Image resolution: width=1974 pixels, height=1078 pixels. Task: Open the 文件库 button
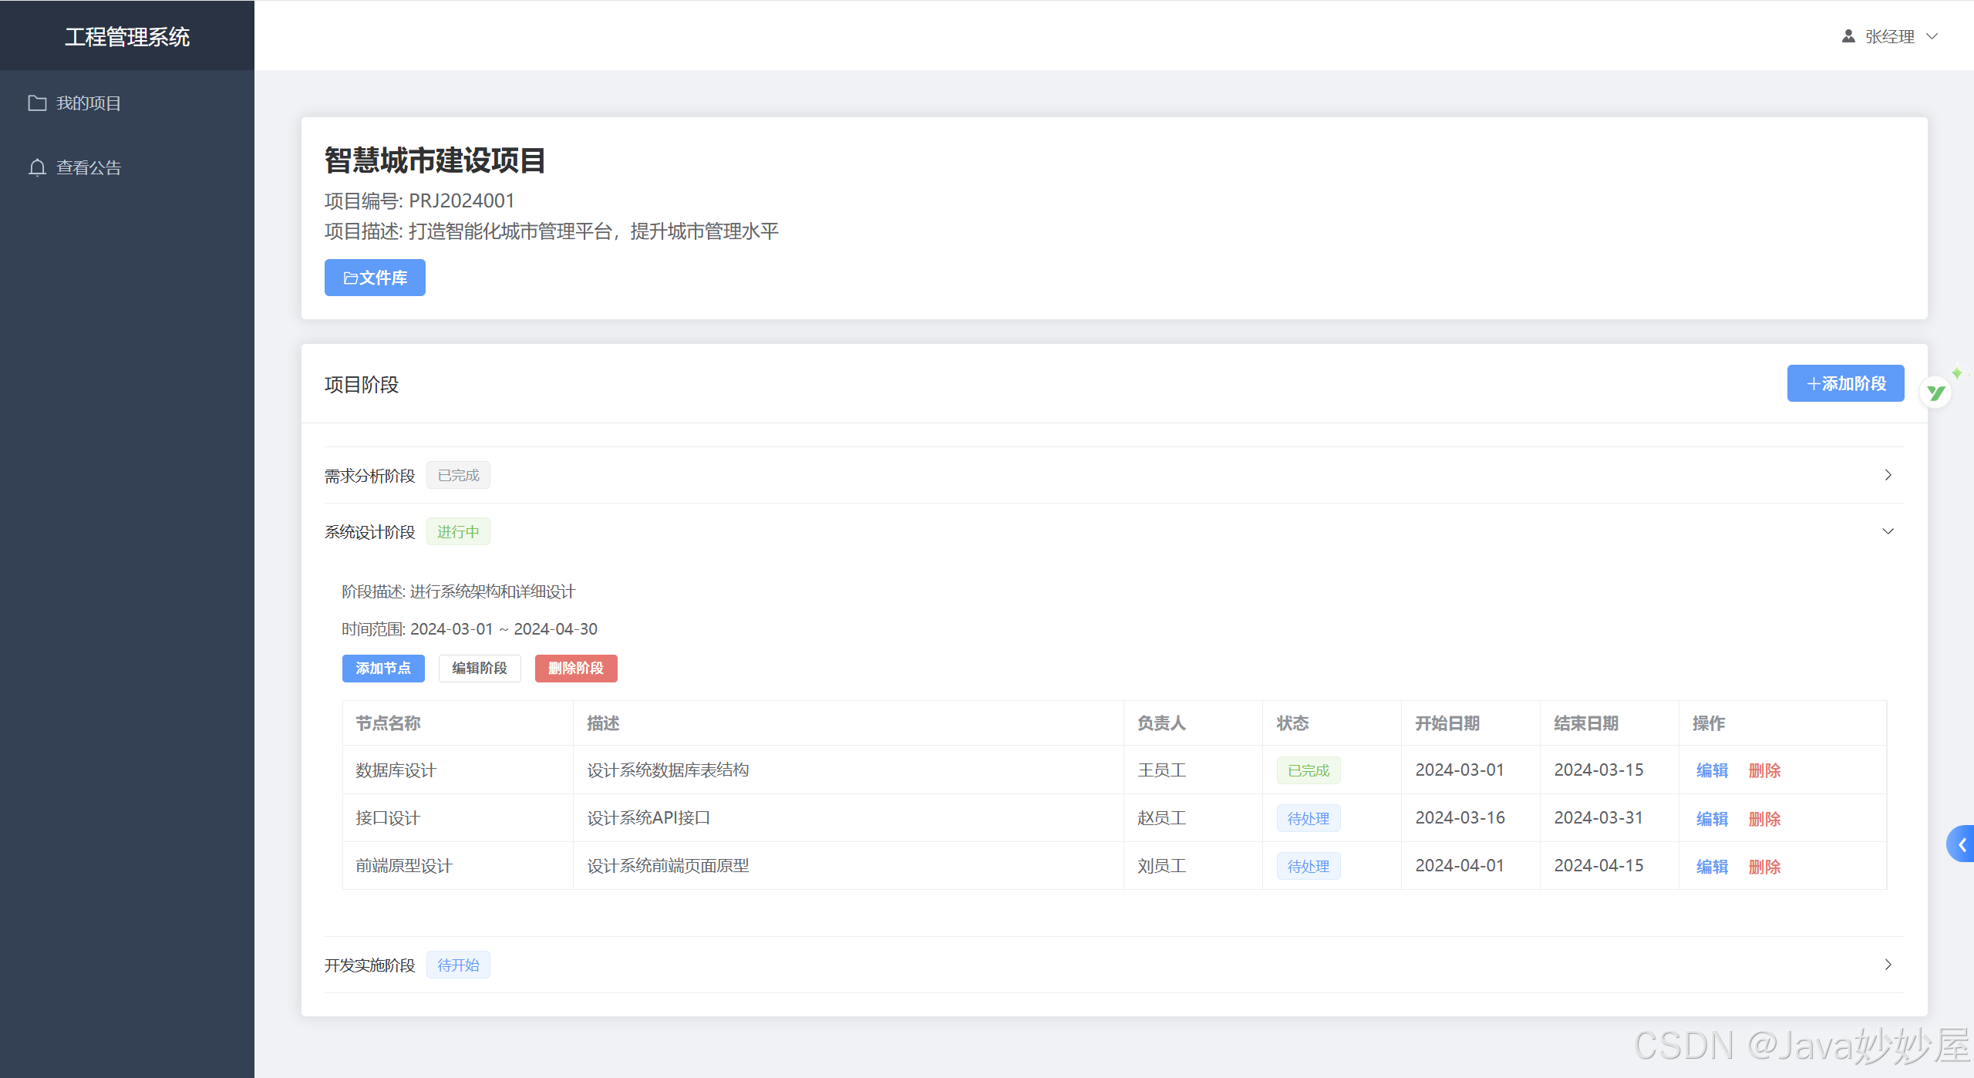375,278
